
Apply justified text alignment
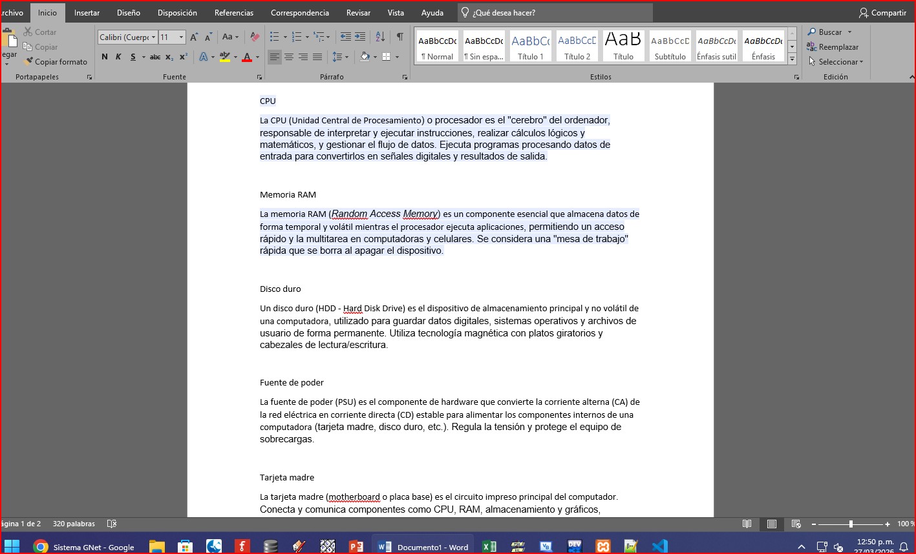tap(317, 57)
